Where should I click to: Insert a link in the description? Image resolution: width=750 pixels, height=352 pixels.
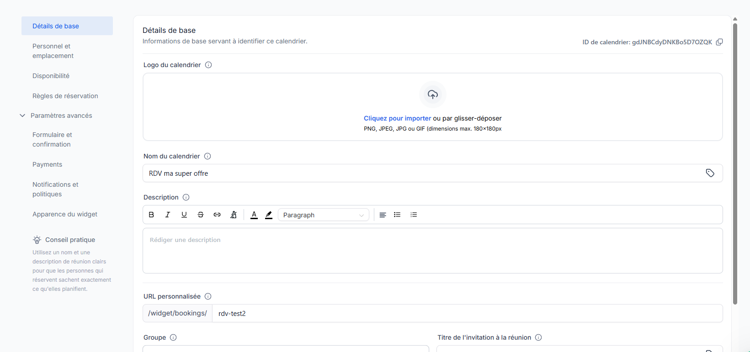217,215
